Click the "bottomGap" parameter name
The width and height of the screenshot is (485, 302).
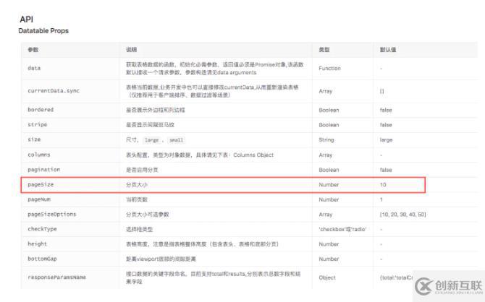point(43,259)
